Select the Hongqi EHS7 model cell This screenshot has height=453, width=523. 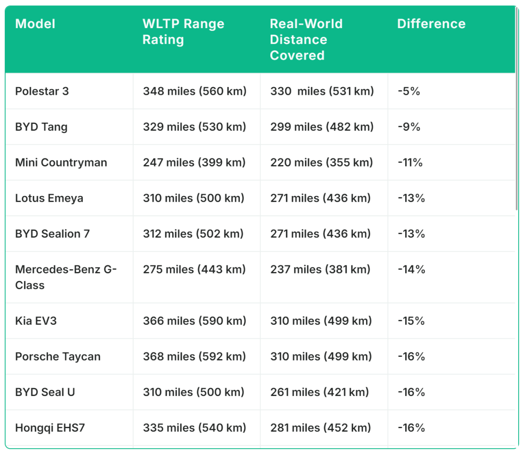point(50,428)
